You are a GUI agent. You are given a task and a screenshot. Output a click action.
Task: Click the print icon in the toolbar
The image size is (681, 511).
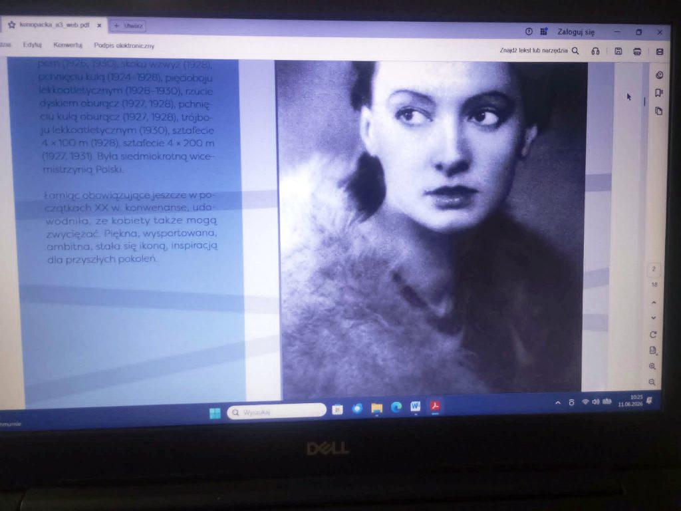637,52
